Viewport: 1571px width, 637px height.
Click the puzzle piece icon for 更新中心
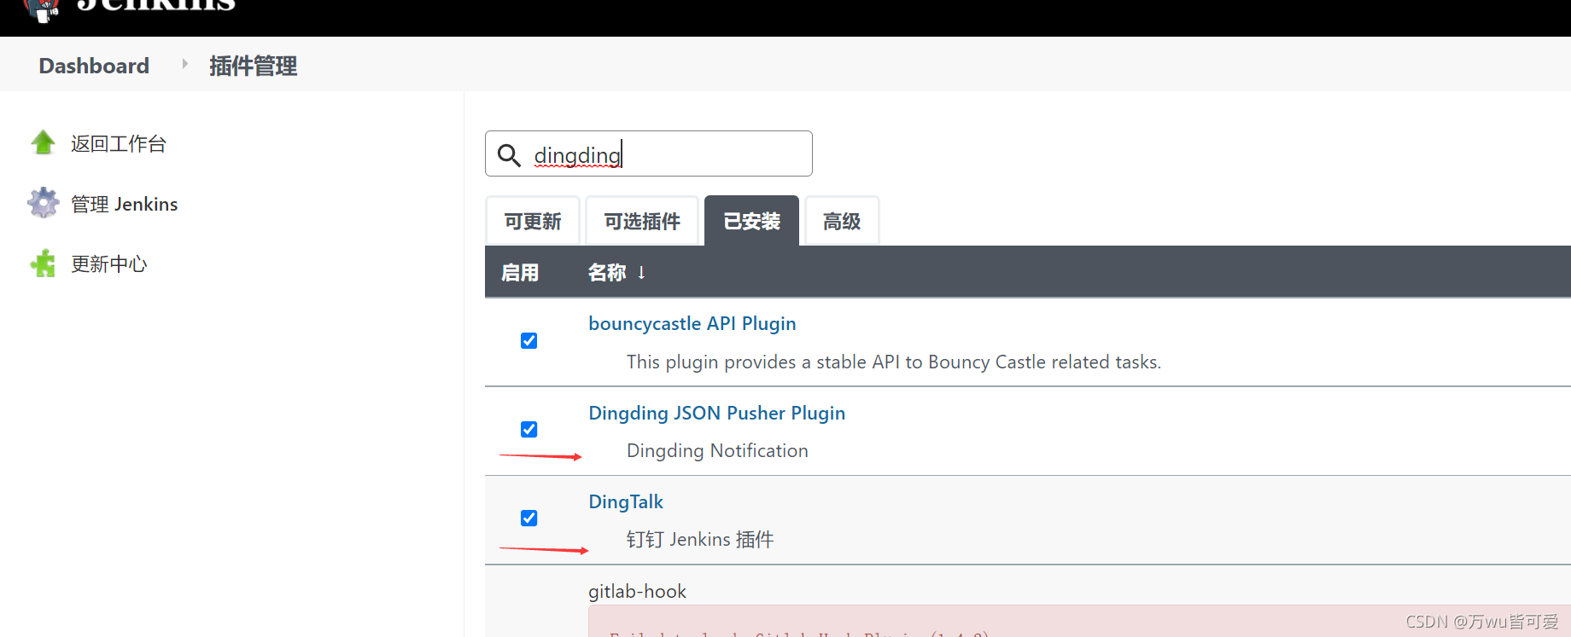point(43,263)
